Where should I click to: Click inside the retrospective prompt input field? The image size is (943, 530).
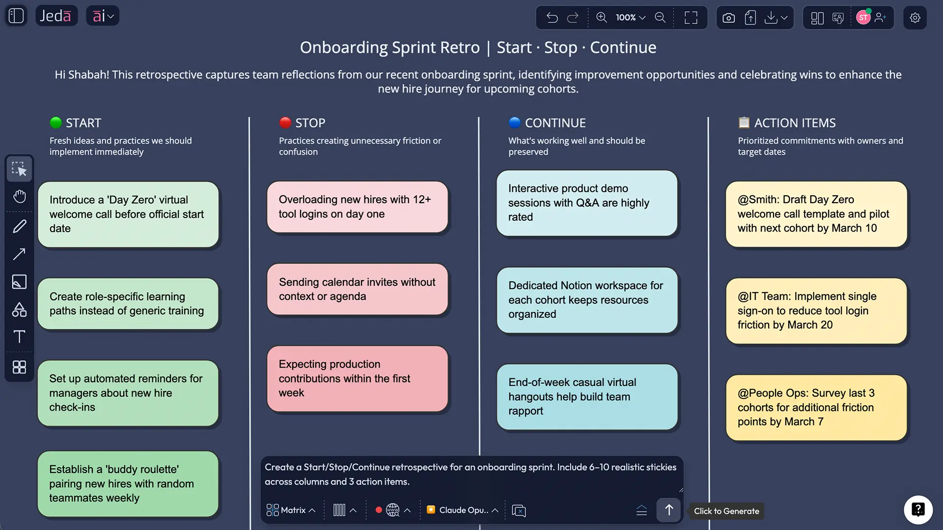point(471,475)
